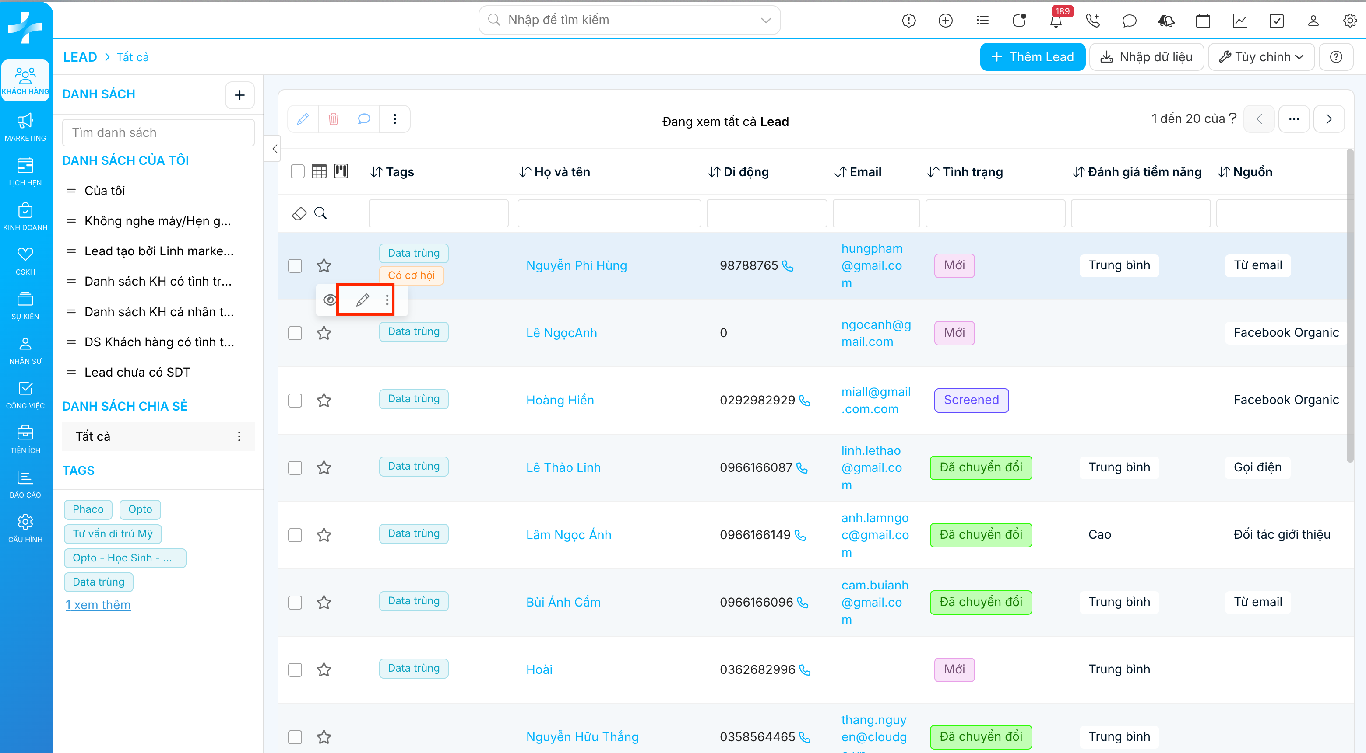The height and width of the screenshot is (753, 1366).
Task: Click the Tìm danh sách input field
Action: point(158,132)
